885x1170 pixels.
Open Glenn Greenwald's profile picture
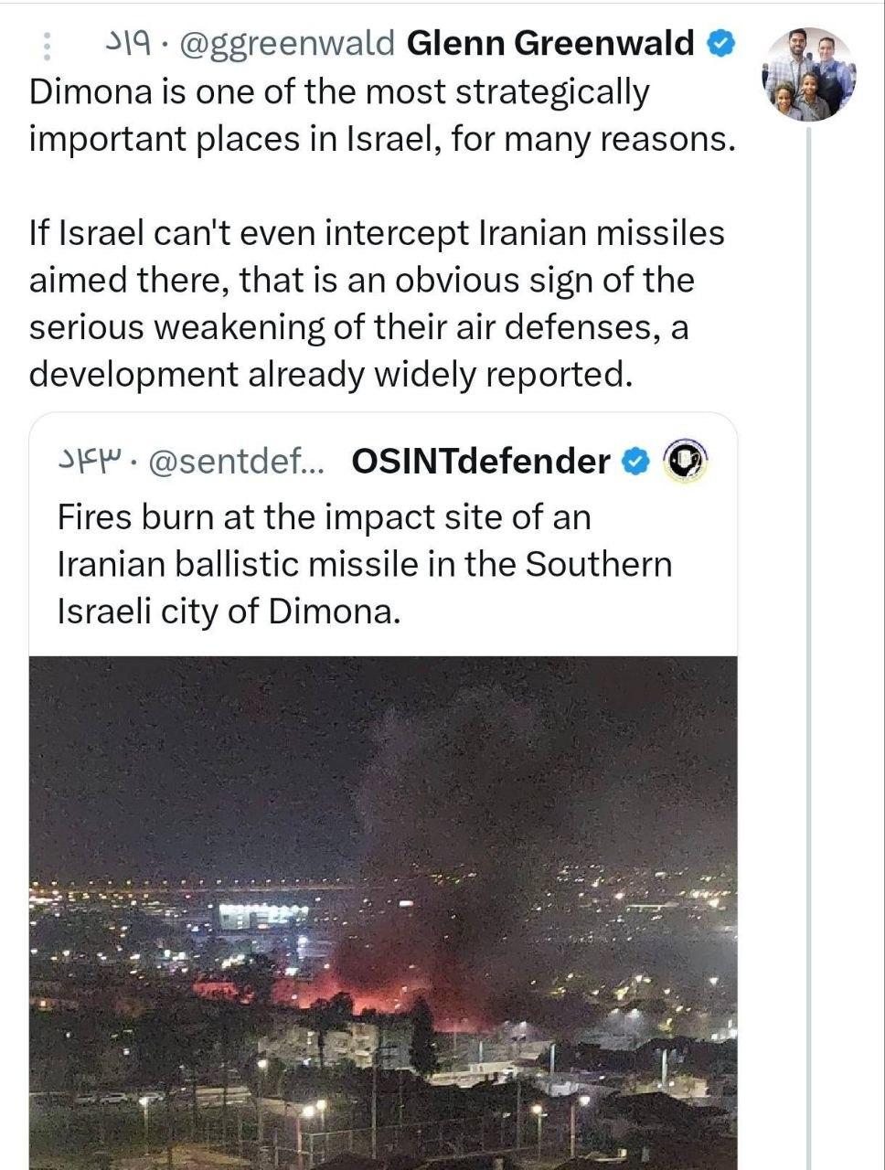pyautogui.click(x=809, y=75)
